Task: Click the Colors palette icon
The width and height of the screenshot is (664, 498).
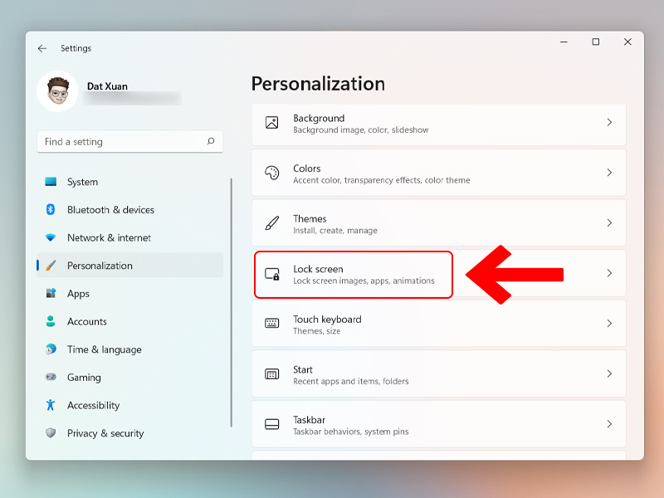Action: 271,173
